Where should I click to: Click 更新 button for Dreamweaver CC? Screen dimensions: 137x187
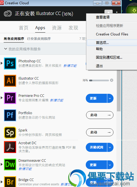point(96,165)
